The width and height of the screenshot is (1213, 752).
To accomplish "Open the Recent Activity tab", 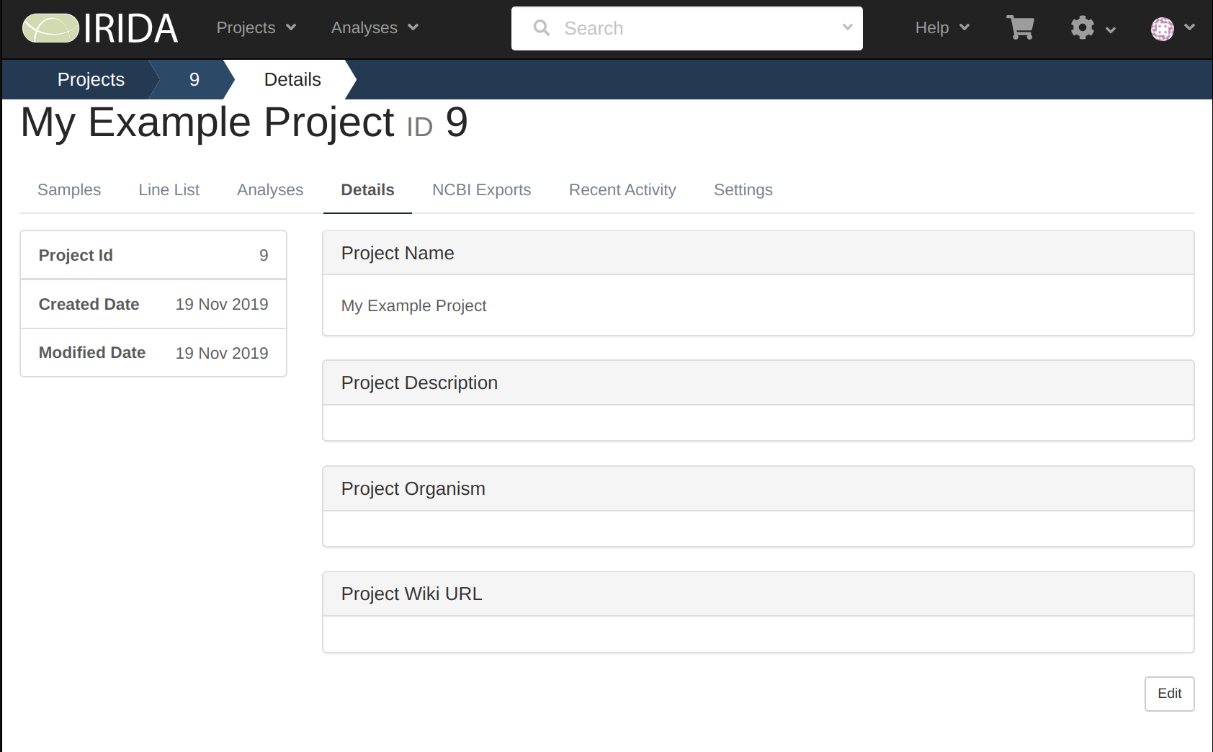I will (x=622, y=189).
